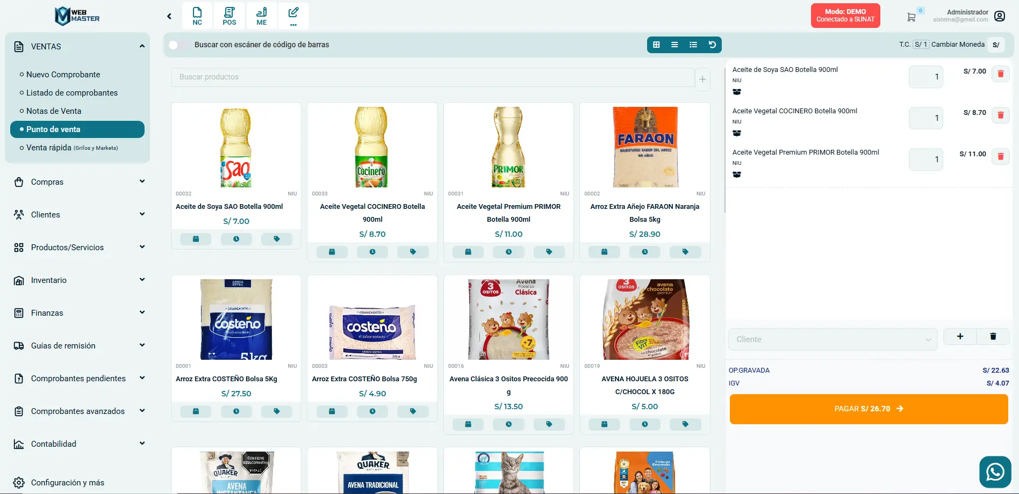Viewport: 1019px width, 494px height.
Task: Open the ME shortcut icon
Action: 262,16
